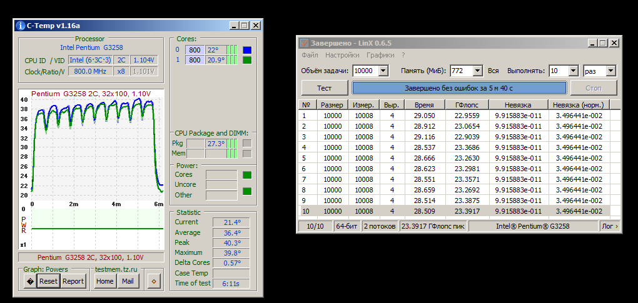Viewport: 638px width, 303px height.
Task: Click the question-mark glyph button left of Reset
Action: [x=29, y=281]
